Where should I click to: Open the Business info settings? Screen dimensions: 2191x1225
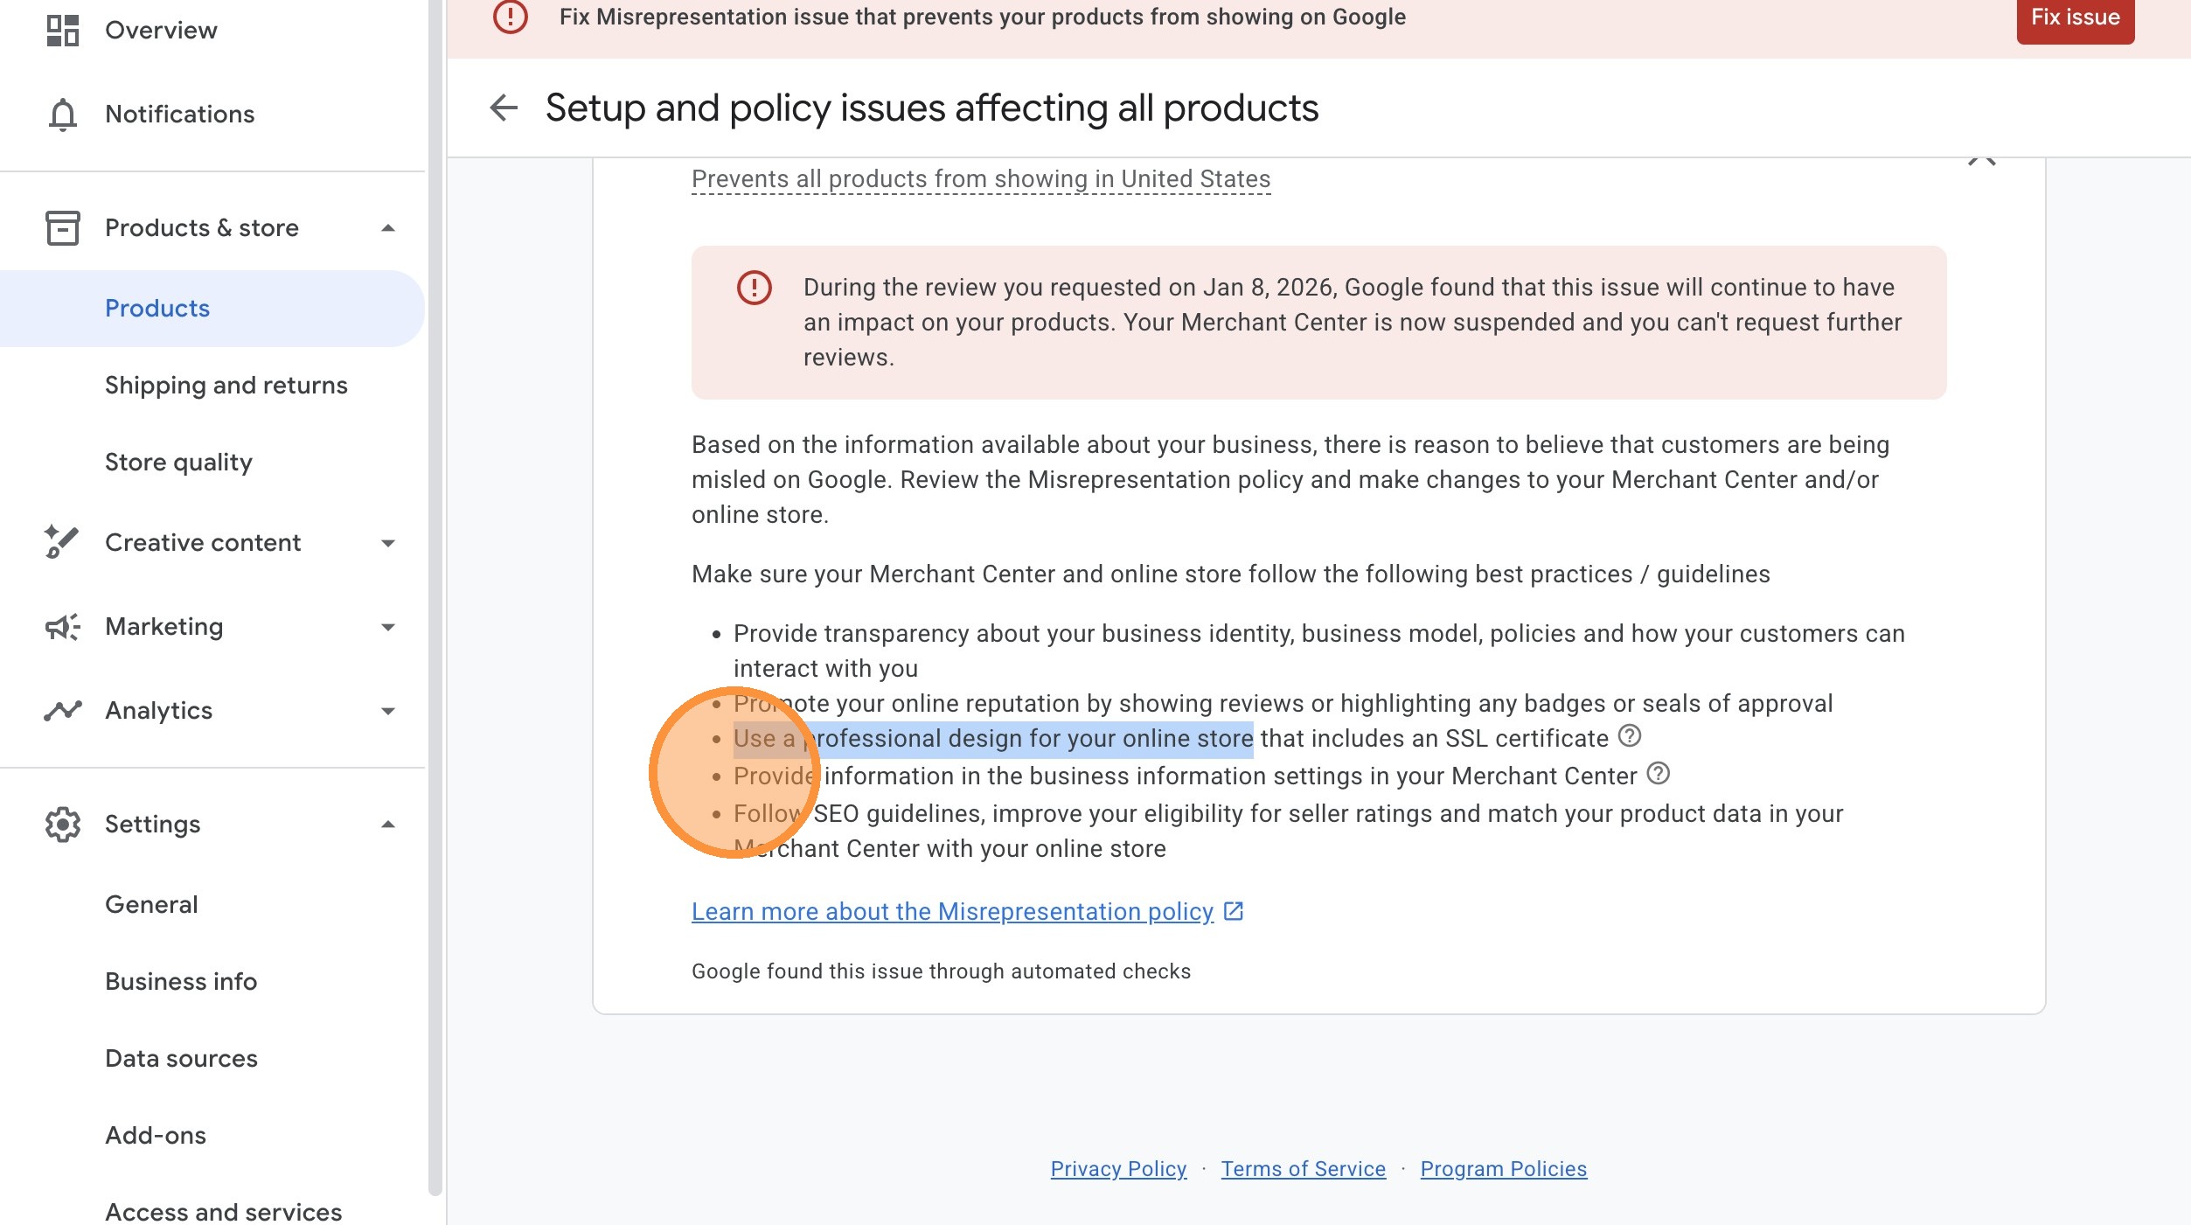[181, 982]
